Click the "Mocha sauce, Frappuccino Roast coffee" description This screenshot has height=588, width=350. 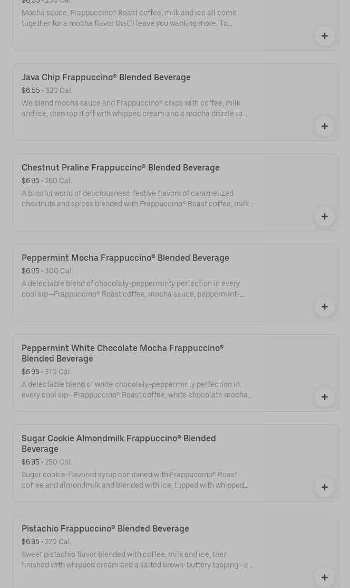pos(129,18)
